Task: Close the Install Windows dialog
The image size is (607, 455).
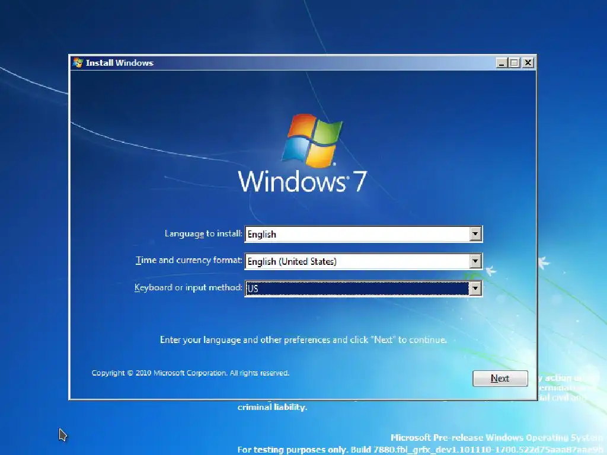Action: tap(528, 63)
